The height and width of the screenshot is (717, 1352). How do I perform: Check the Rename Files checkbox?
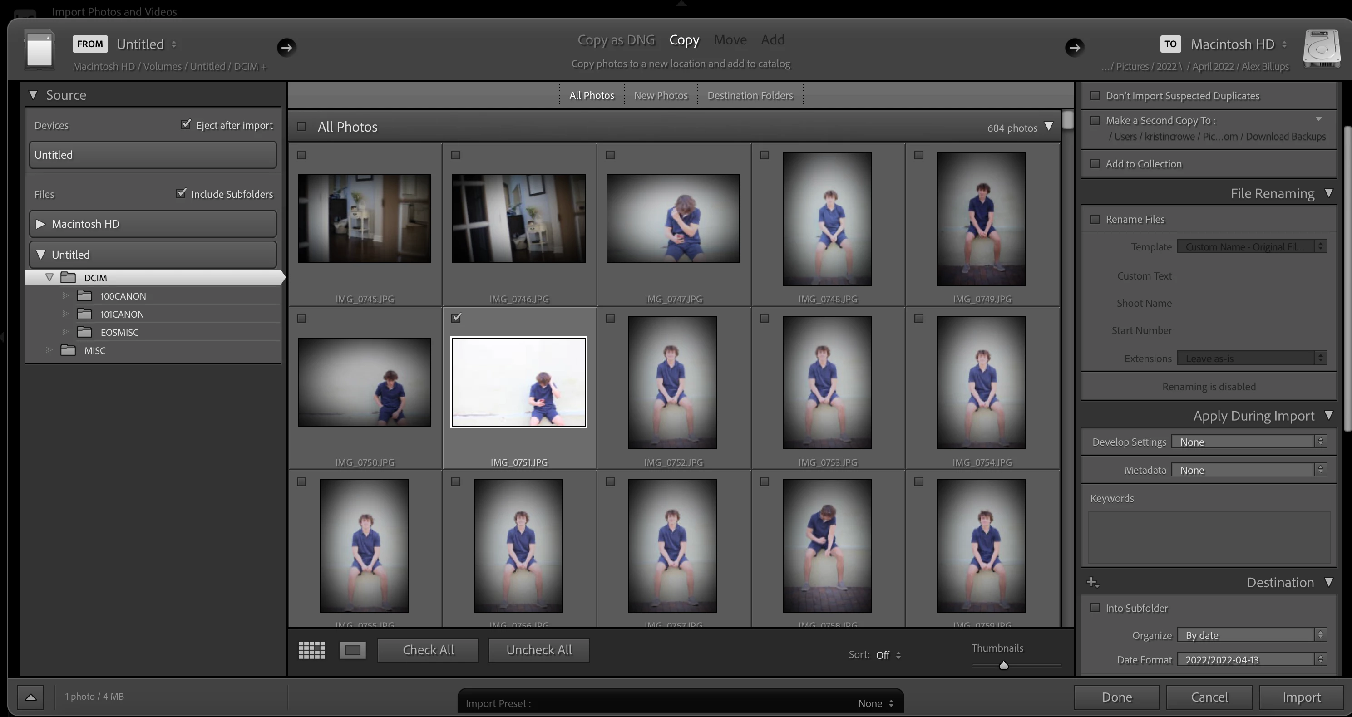click(1095, 219)
